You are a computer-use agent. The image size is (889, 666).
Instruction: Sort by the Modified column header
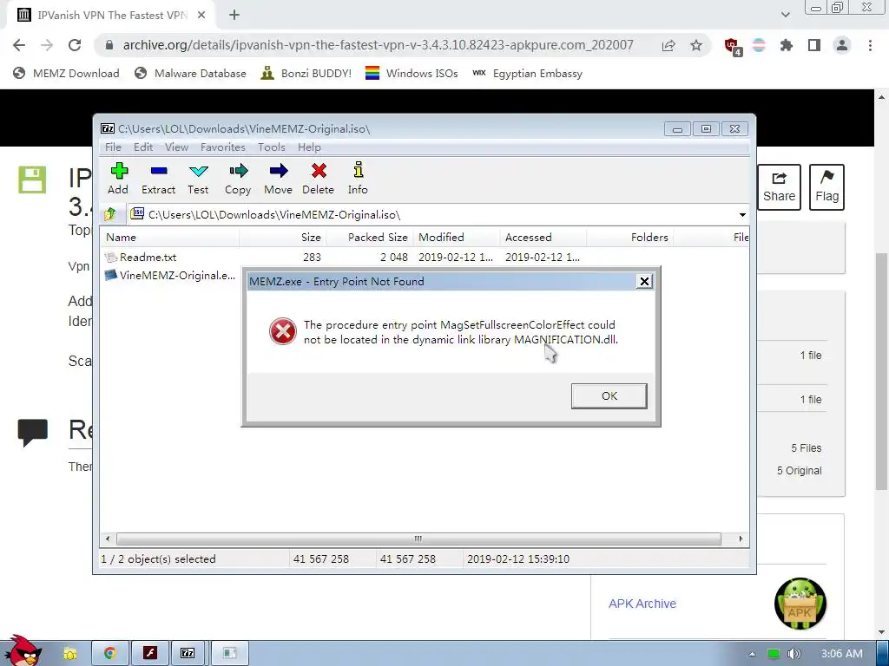pos(457,238)
